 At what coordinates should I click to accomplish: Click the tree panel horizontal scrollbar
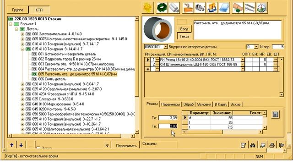click(71, 136)
